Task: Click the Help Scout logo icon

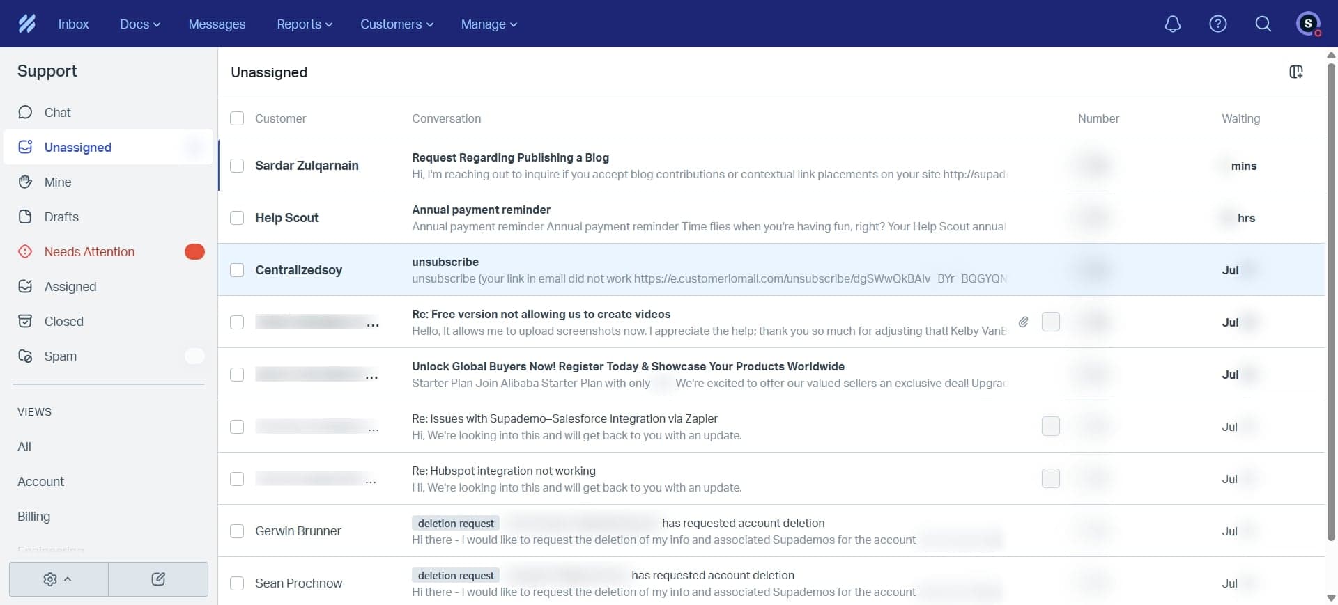Action: [x=26, y=24]
